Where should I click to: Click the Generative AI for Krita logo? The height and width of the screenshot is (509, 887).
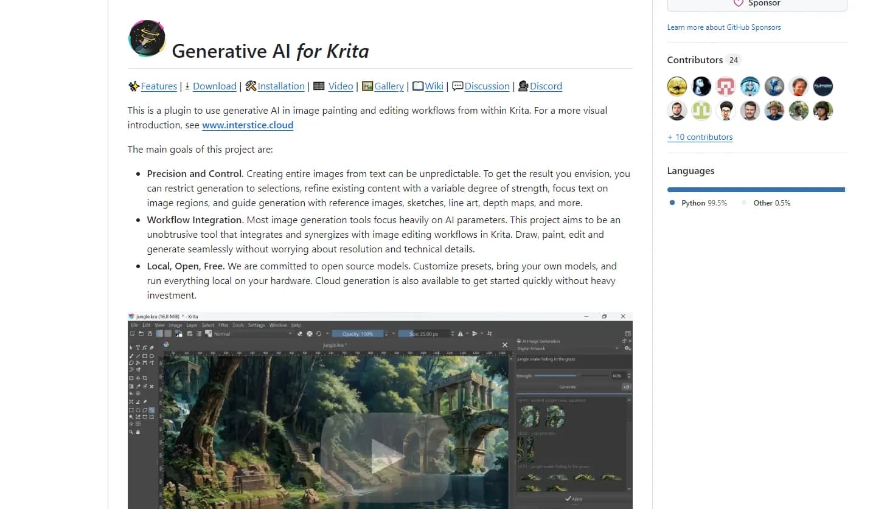(x=147, y=38)
